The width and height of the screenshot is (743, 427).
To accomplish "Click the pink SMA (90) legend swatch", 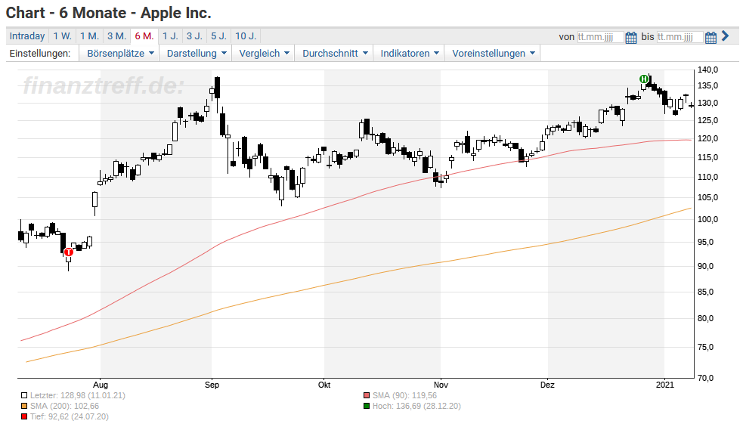I will pos(367,395).
